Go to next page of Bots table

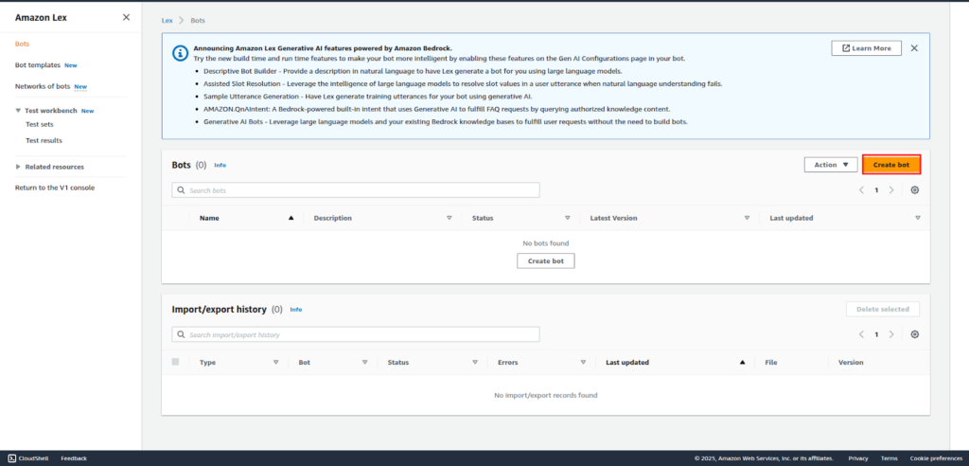[x=891, y=190]
